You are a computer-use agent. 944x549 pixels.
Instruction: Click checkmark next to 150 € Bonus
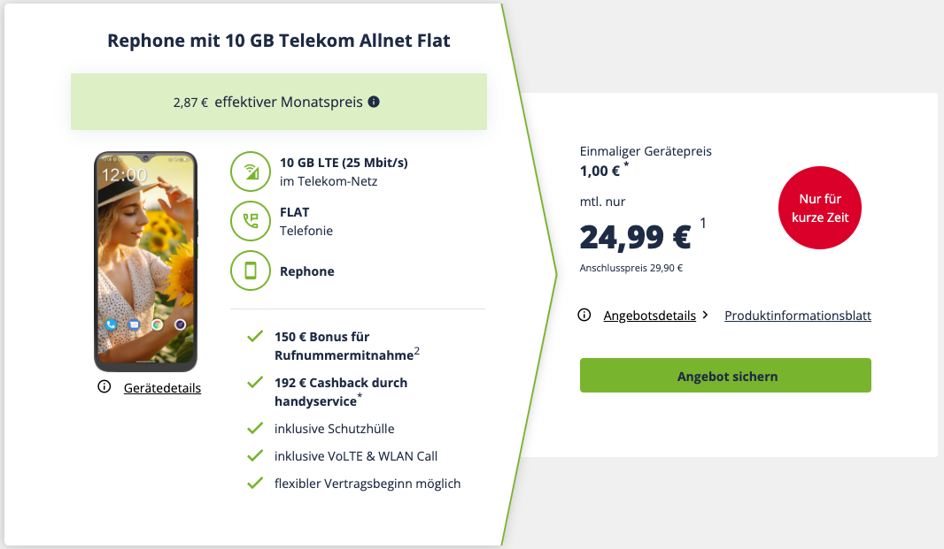point(255,337)
